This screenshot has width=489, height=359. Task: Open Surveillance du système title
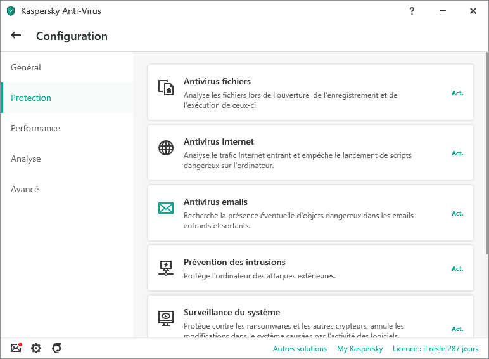pos(232,313)
